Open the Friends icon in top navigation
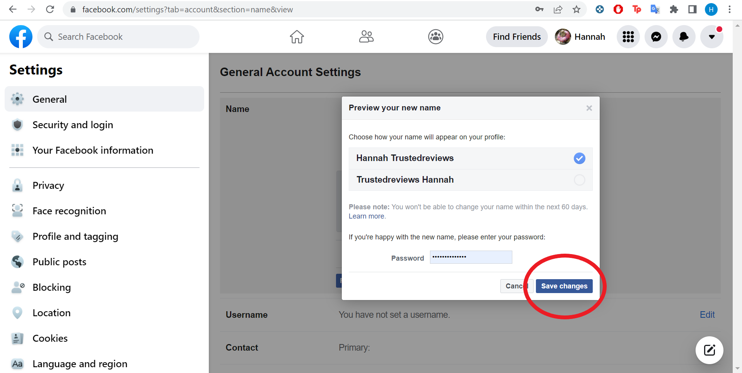 tap(366, 37)
